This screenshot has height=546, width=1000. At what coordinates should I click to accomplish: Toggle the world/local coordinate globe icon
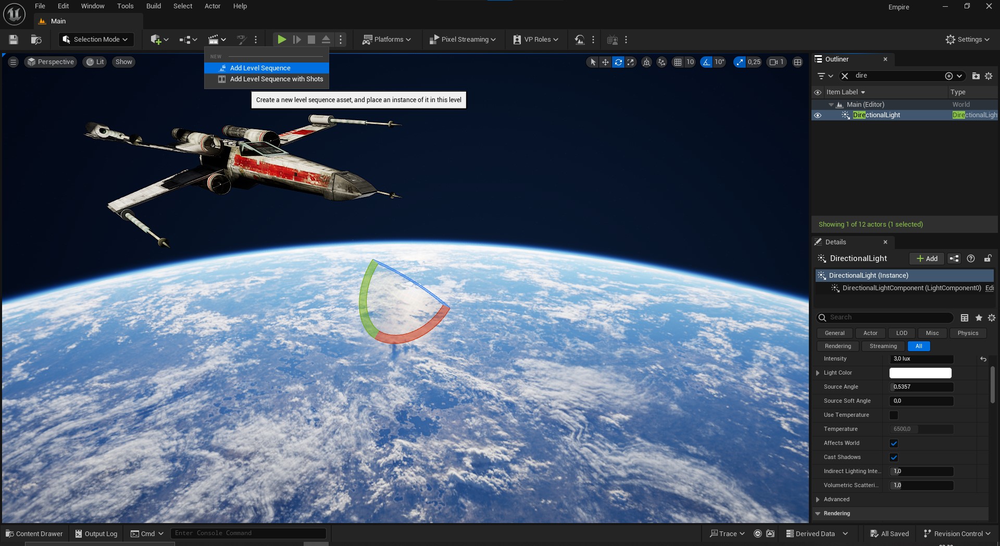pos(646,62)
